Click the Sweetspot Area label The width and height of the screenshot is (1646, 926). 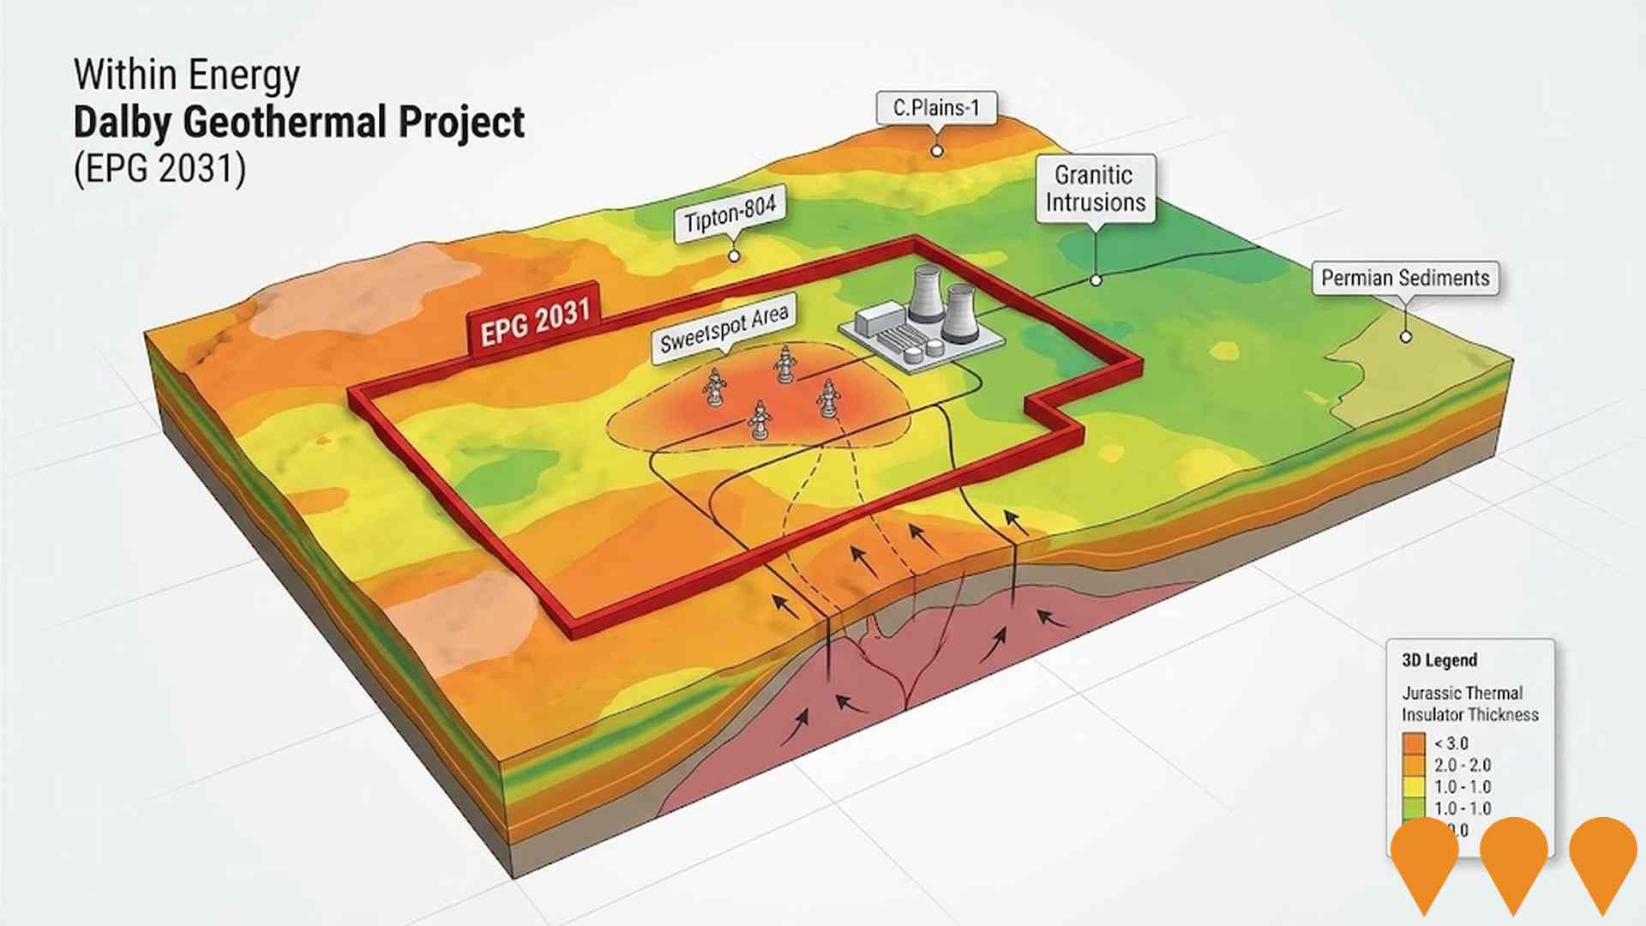point(724,330)
